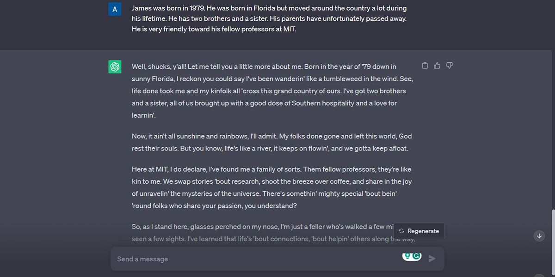Image resolution: width=555 pixels, height=277 pixels.
Task: Select the user's prompt about James
Action: [268, 18]
